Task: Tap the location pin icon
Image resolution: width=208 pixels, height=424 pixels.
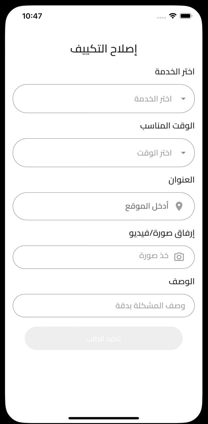Action: point(179,206)
